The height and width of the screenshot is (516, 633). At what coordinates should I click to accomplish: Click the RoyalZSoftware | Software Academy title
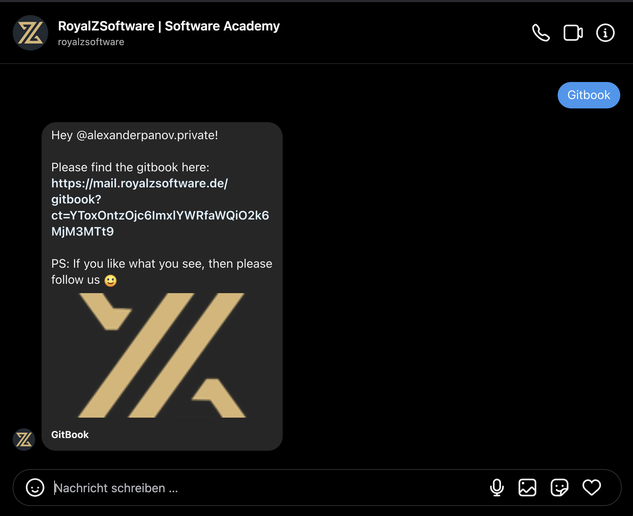click(169, 26)
